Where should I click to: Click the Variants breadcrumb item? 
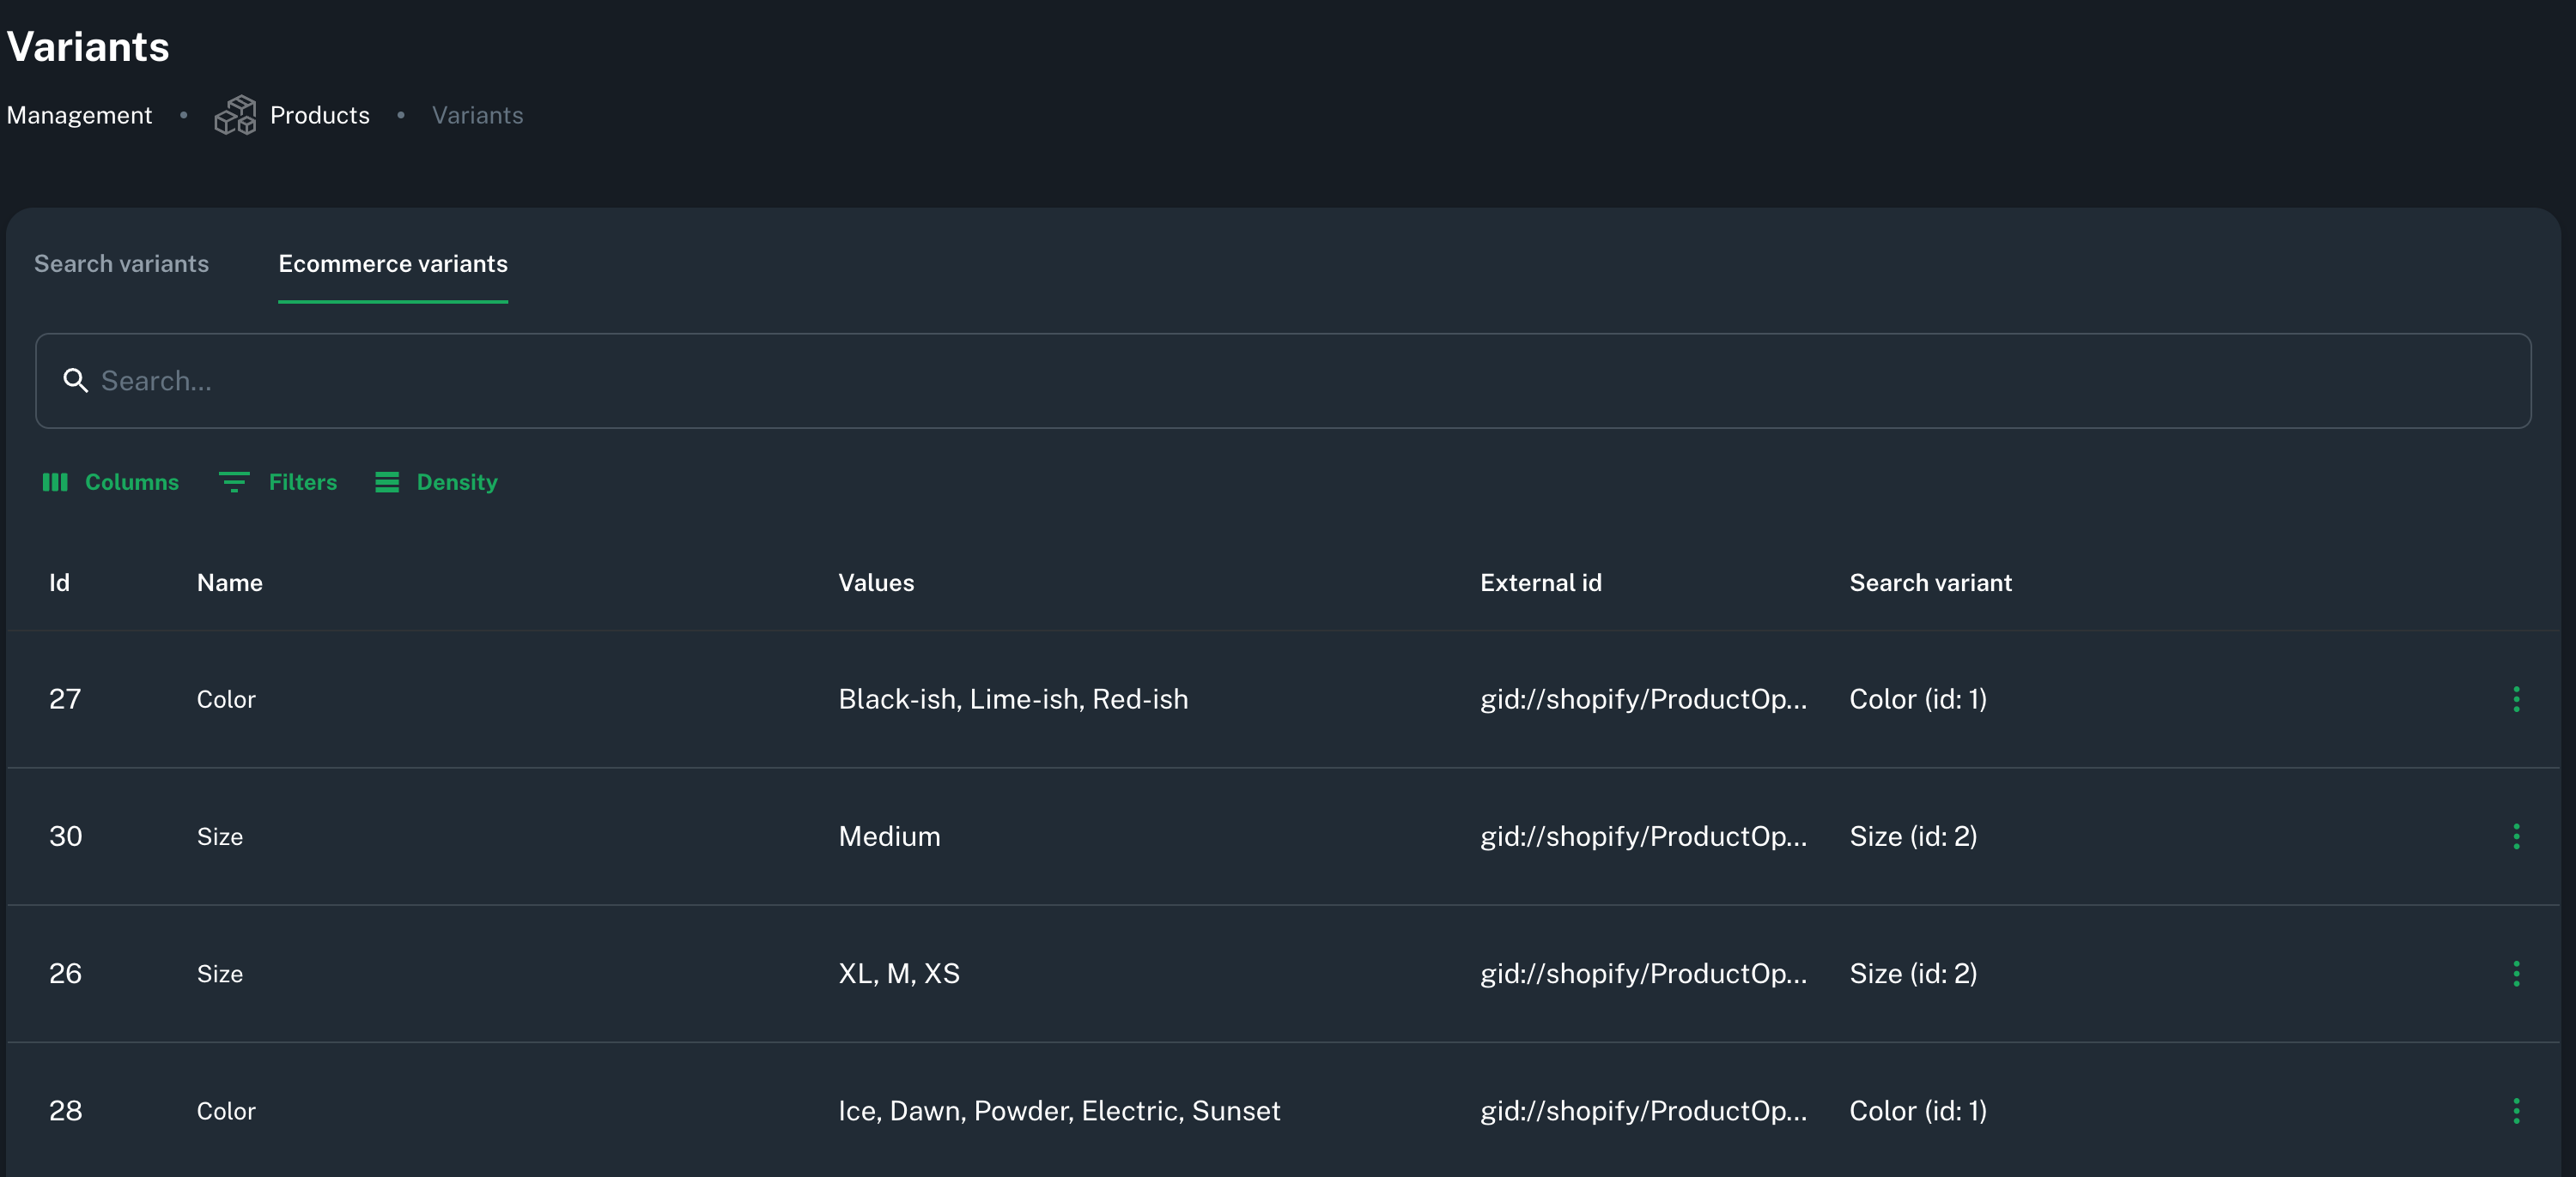(477, 116)
